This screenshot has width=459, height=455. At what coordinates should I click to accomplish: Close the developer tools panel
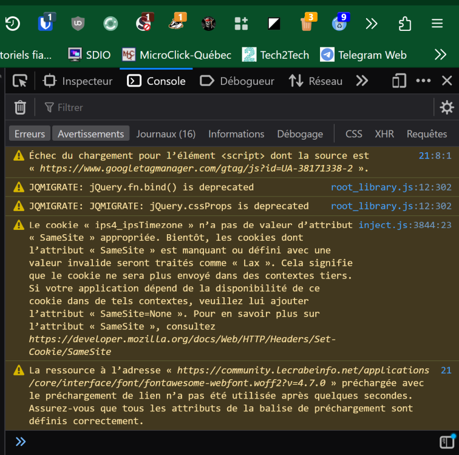pos(447,81)
